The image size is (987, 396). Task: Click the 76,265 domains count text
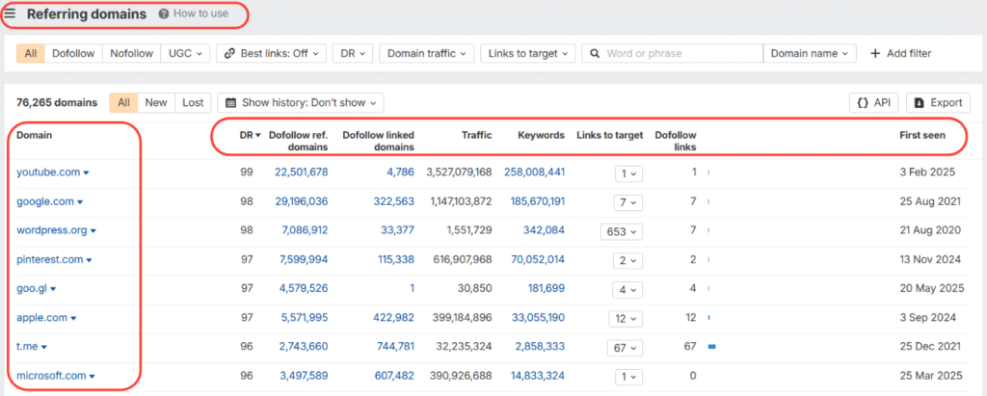tap(57, 103)
